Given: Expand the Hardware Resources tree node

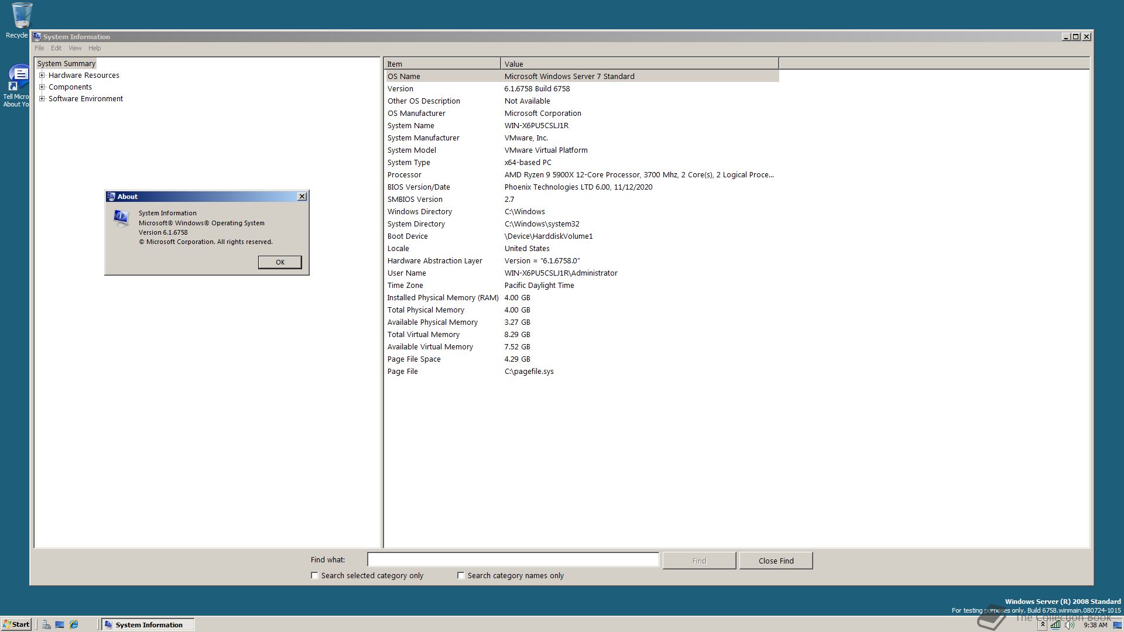Looking at the screenshot, I should pyautogui.click(x=42, y=75).
